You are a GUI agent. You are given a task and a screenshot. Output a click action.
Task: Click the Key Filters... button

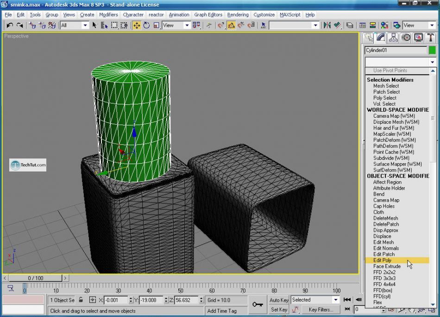point(321,310)
